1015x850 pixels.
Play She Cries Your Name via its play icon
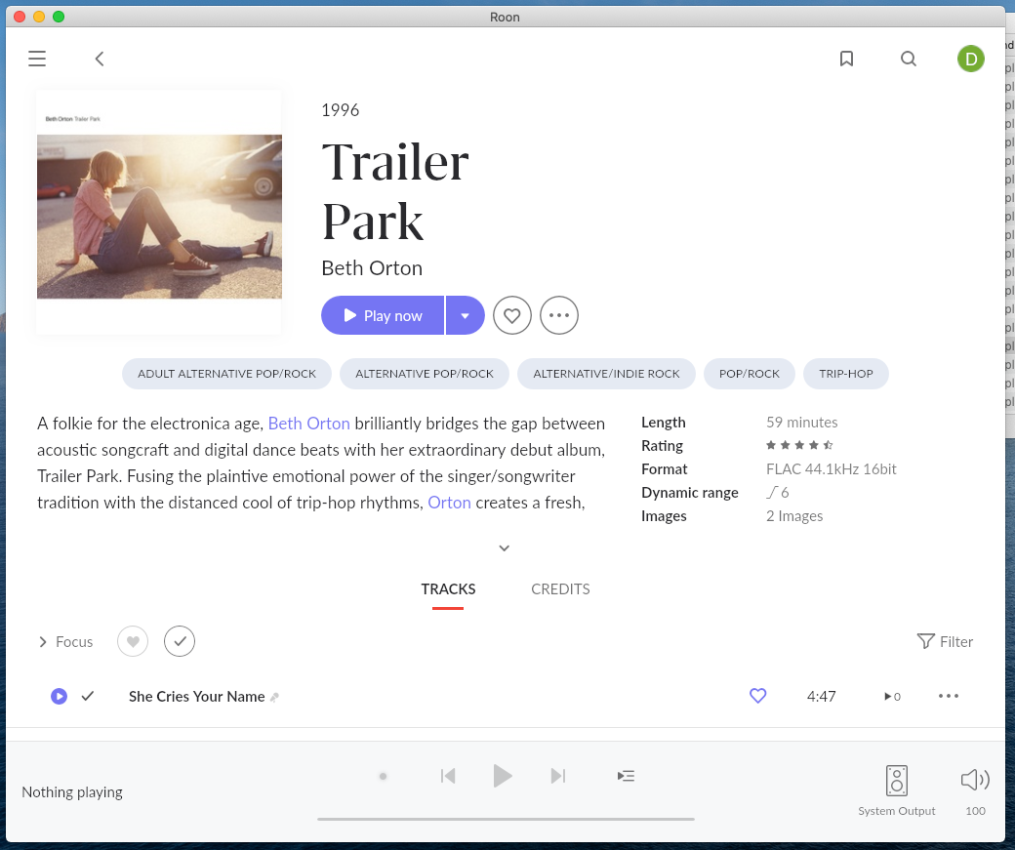pos(59,696)
